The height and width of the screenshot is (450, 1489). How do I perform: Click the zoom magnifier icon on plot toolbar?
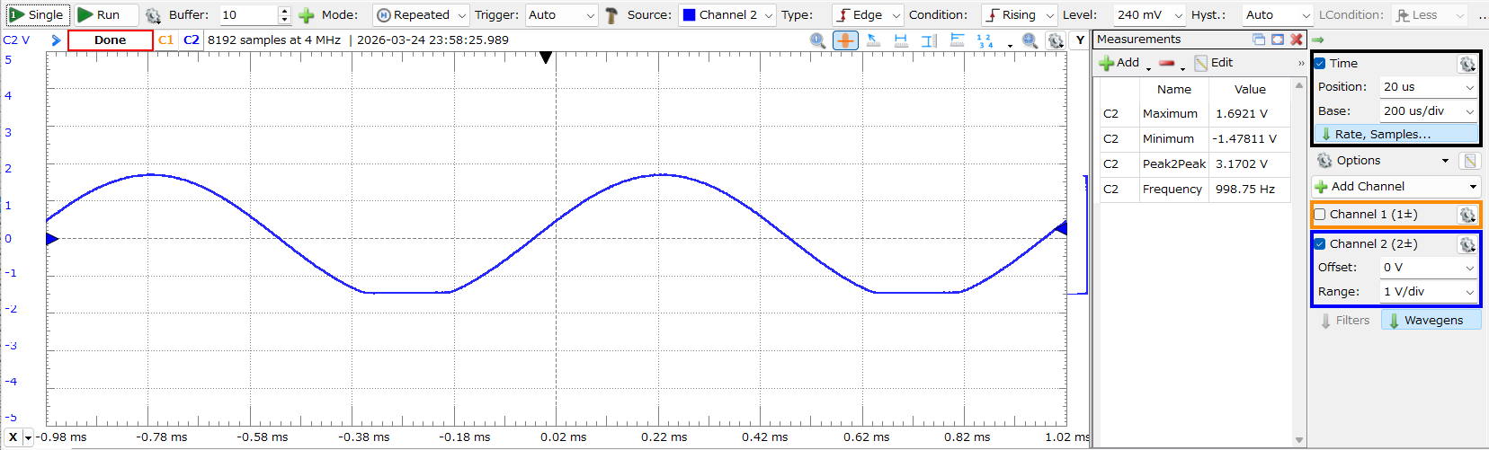[817, 40]
